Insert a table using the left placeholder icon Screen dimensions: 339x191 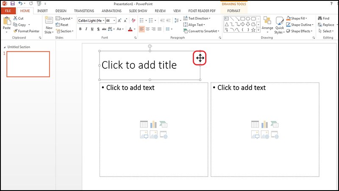point(144,124)
